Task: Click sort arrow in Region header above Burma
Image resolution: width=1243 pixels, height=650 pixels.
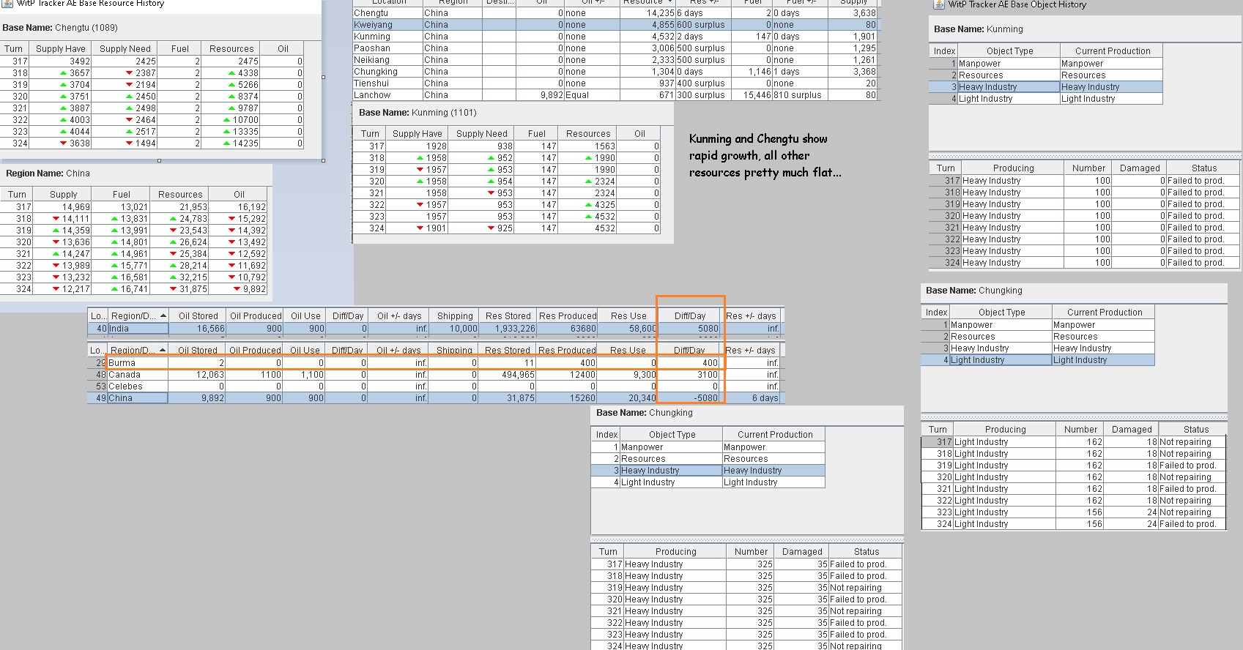Action: (x=163, y=350)
